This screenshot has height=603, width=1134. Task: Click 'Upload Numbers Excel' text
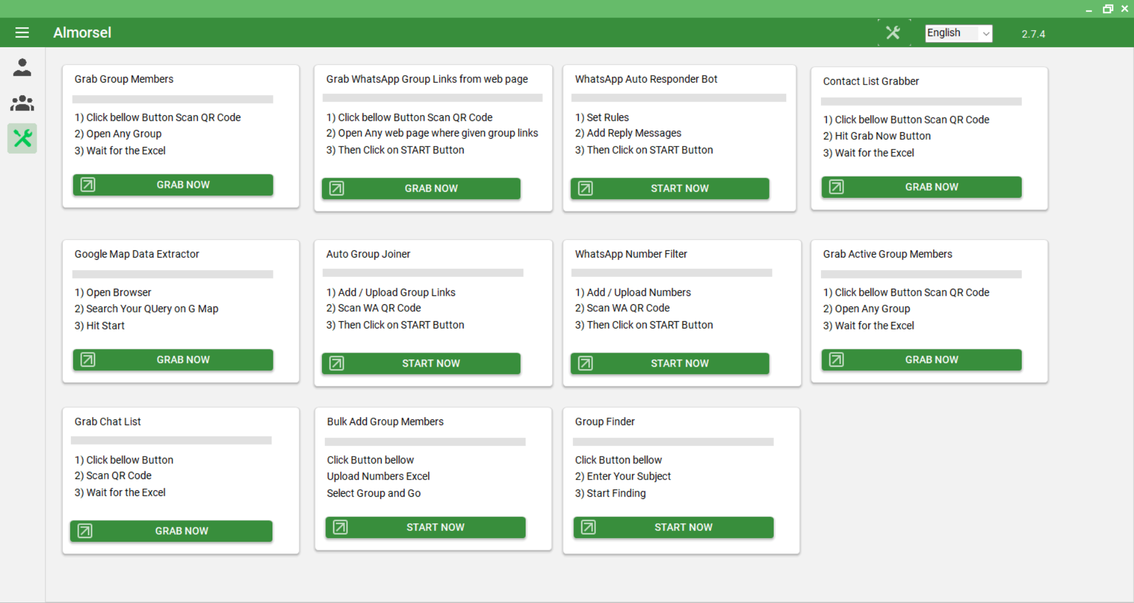[x=379, y=476]
